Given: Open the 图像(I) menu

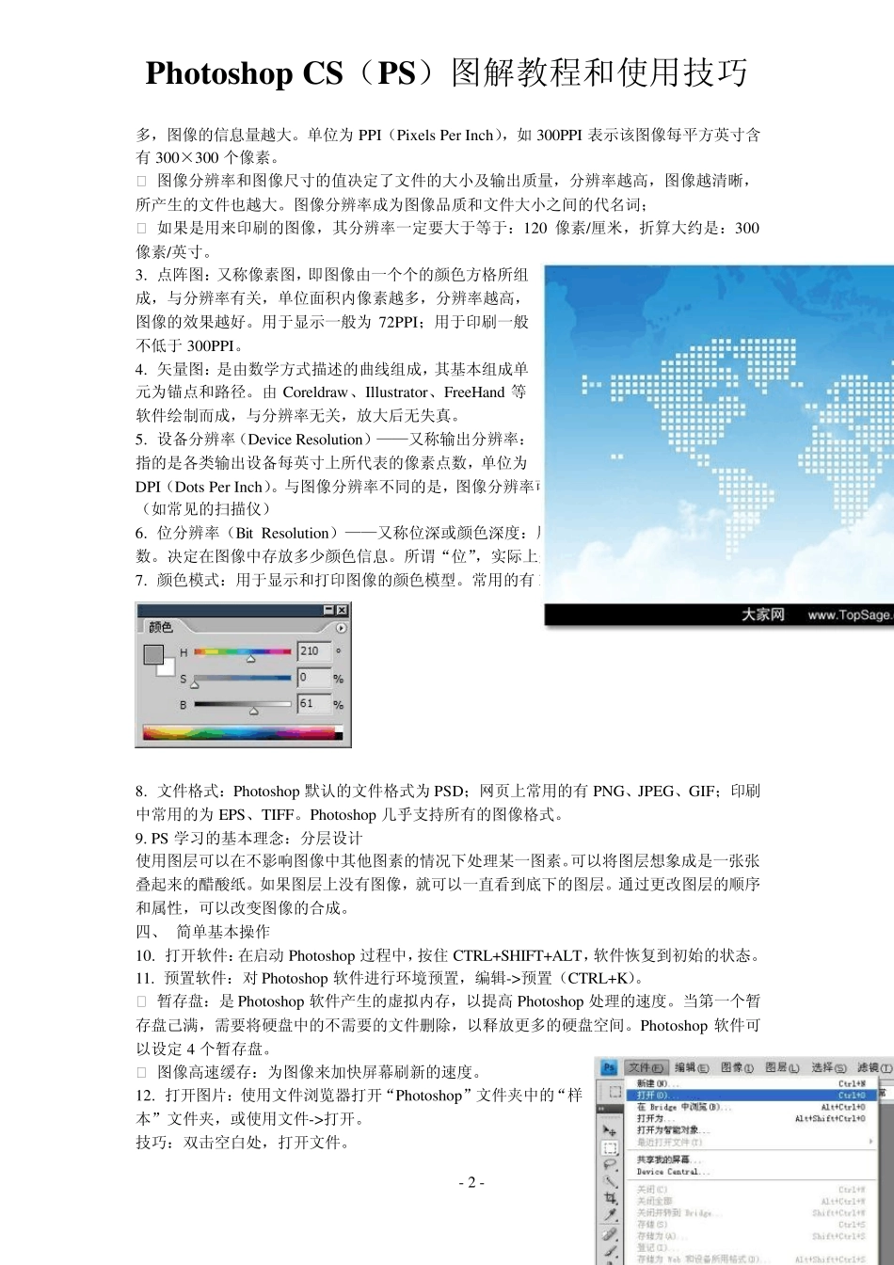Looking at the screenshot, I should [x=737, y=1067].
